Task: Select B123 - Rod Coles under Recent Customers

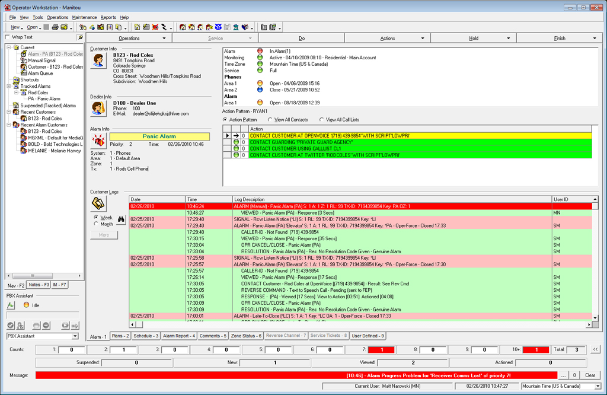Action: click(44, 119)
